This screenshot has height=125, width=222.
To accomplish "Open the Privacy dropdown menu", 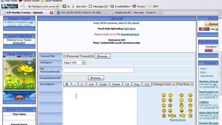I will click(142, 6).
